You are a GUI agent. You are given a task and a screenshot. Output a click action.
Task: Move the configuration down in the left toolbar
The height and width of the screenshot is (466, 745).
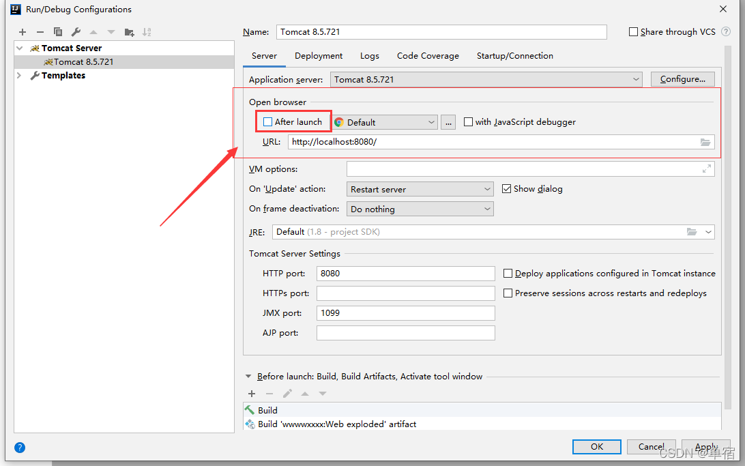111,32
